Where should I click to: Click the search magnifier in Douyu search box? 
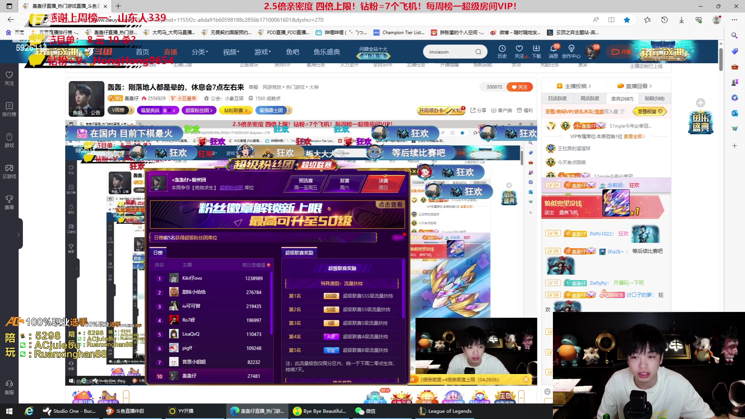[478, 52]
